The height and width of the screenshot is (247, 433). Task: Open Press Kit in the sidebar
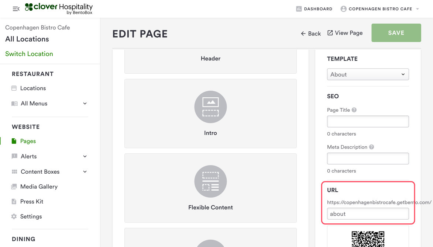(32, 202)
